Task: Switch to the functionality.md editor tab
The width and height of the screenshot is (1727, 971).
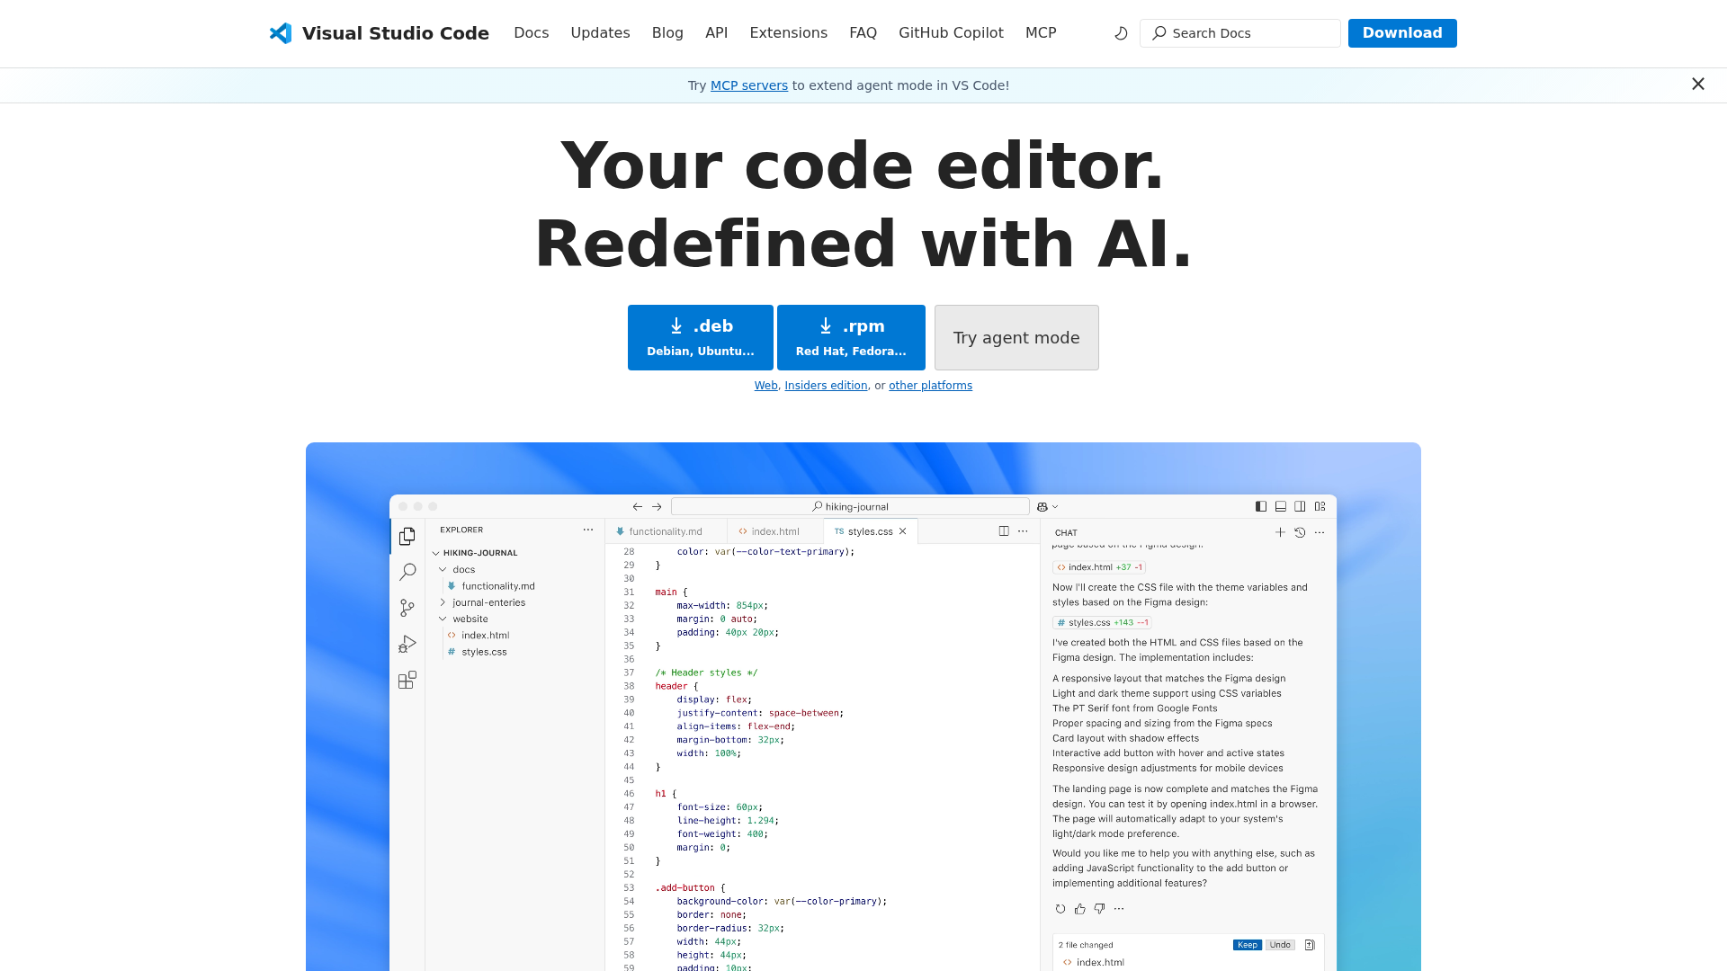Action: (x=666, y=531)
